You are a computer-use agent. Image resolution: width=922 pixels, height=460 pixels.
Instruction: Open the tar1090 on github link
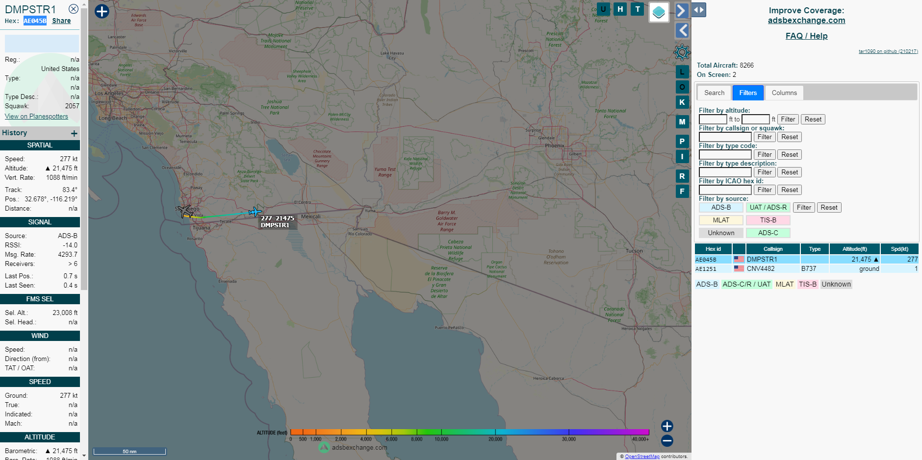888,51
